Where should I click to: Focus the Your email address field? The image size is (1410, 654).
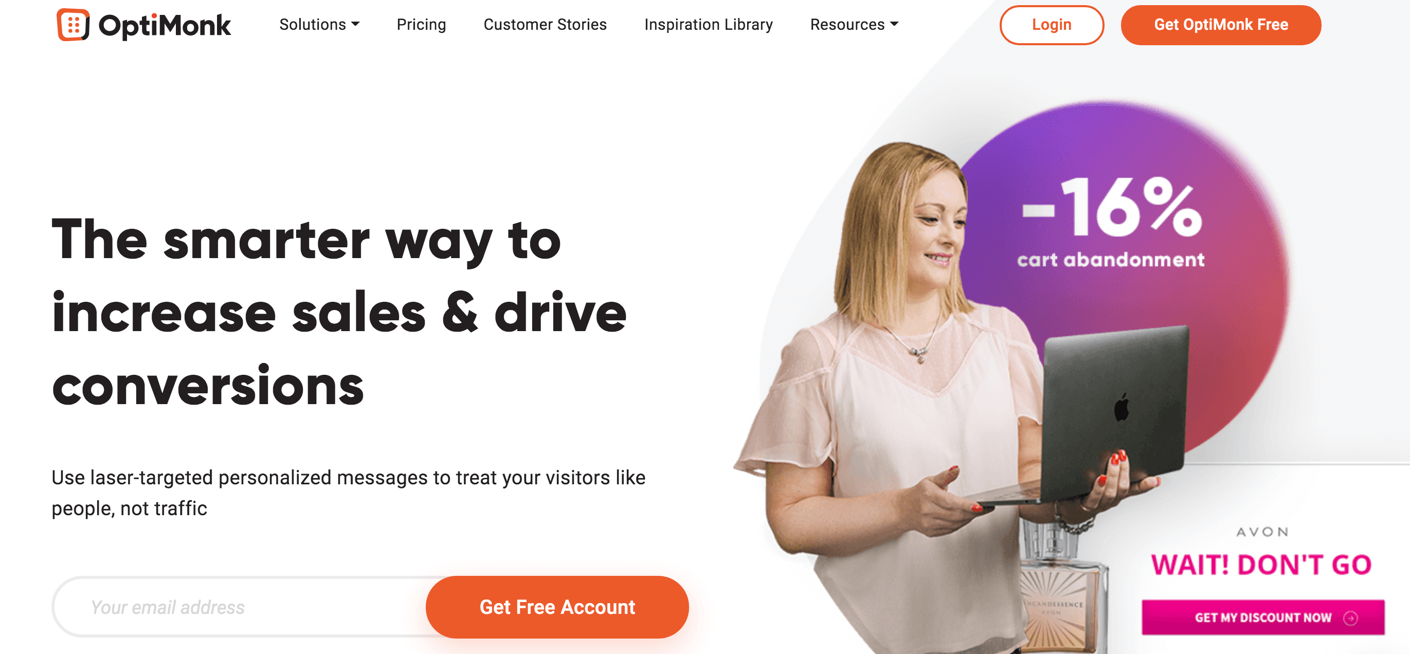point(240,606)
